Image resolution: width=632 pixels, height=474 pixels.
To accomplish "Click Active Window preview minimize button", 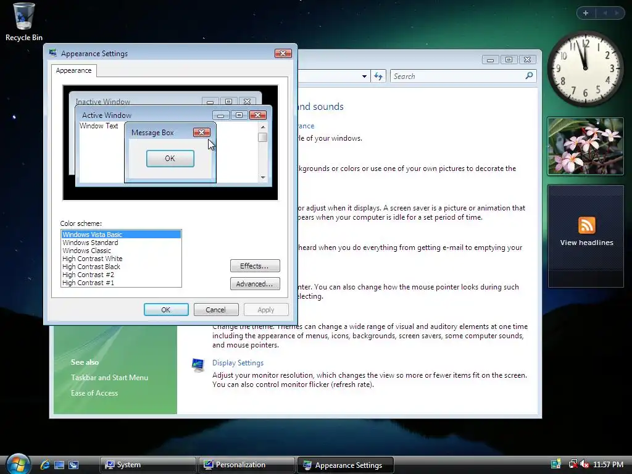I will pyautogui.click(x=220, y=115).
